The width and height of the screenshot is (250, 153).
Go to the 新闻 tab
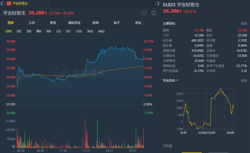tap(96, 23)
